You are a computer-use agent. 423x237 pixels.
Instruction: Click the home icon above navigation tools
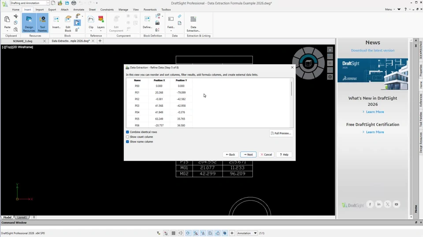coord(330,50)
